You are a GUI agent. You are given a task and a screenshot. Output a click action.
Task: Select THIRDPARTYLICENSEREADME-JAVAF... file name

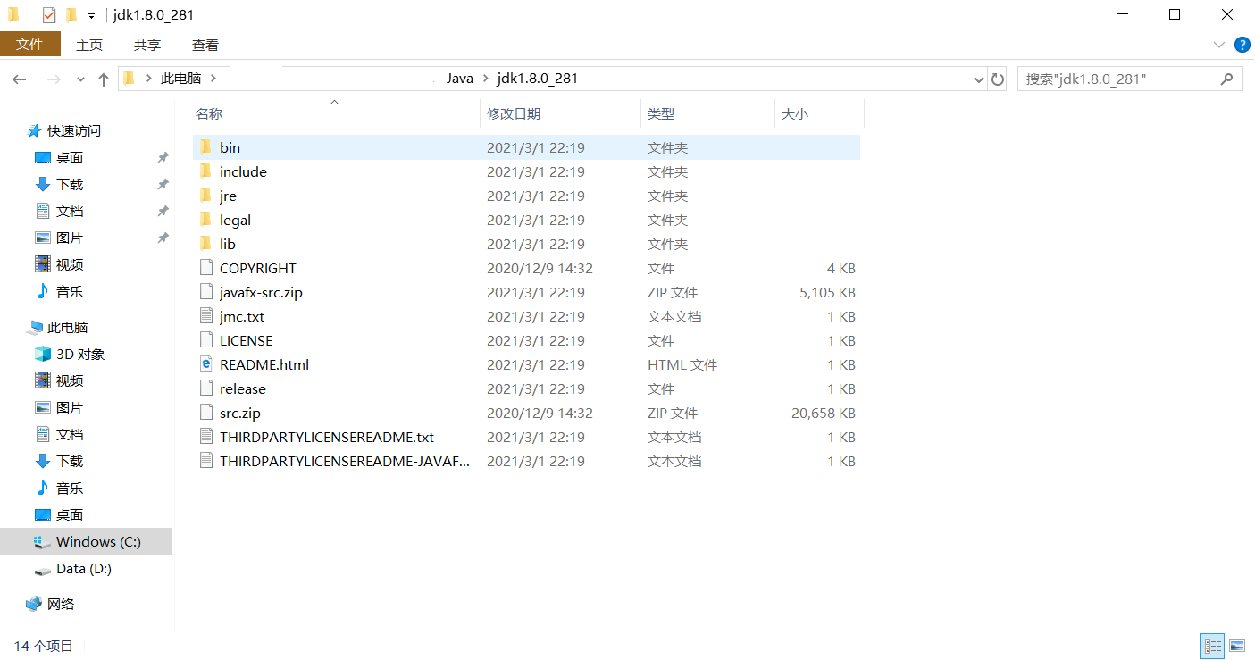click(x=345, y=462)
